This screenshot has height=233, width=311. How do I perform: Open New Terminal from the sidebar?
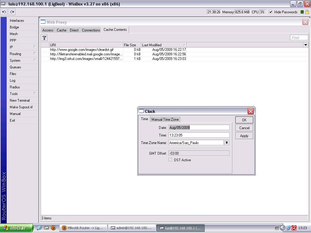pos(22,100)
